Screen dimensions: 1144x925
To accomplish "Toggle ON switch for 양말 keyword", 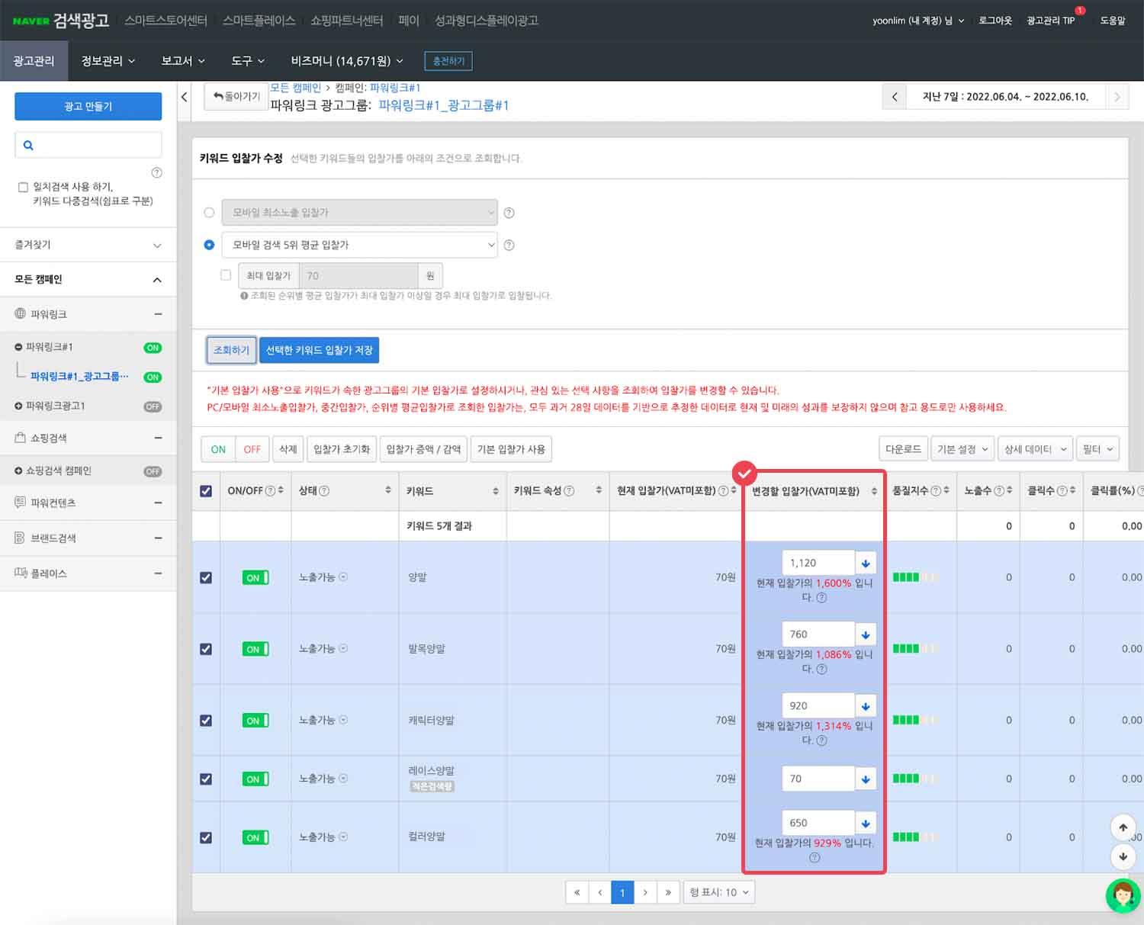I will pyautogui.click(x=255, y=578).
